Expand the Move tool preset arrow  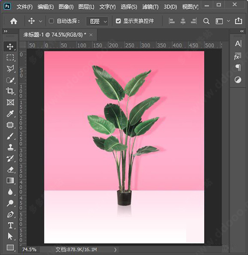point(41,21)
